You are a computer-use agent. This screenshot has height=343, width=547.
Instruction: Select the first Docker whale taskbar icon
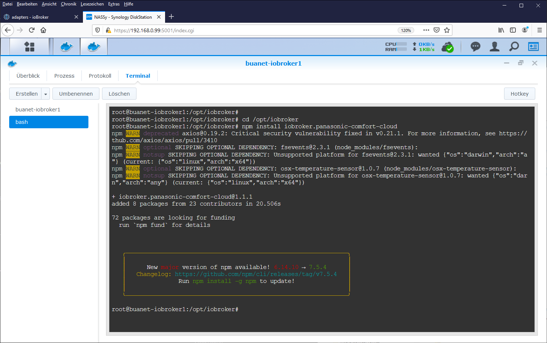point(66,47)
